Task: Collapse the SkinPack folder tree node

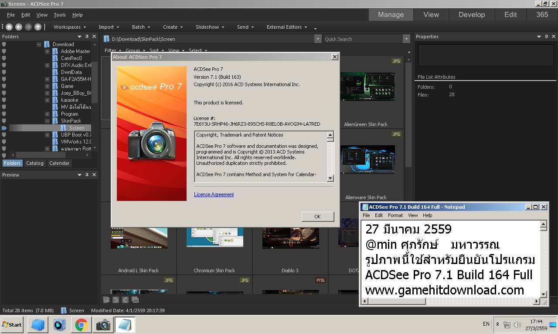Action: (x=47, y=121)
